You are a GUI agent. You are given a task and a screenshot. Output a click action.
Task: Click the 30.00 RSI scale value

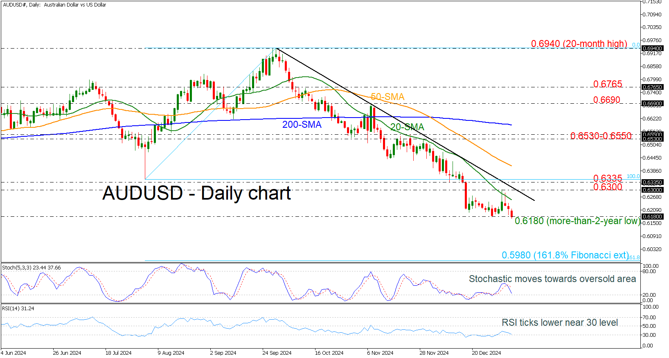(650, 335)
